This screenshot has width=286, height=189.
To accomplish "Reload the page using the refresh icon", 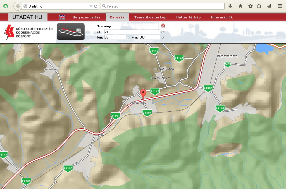I will (96, 6).
